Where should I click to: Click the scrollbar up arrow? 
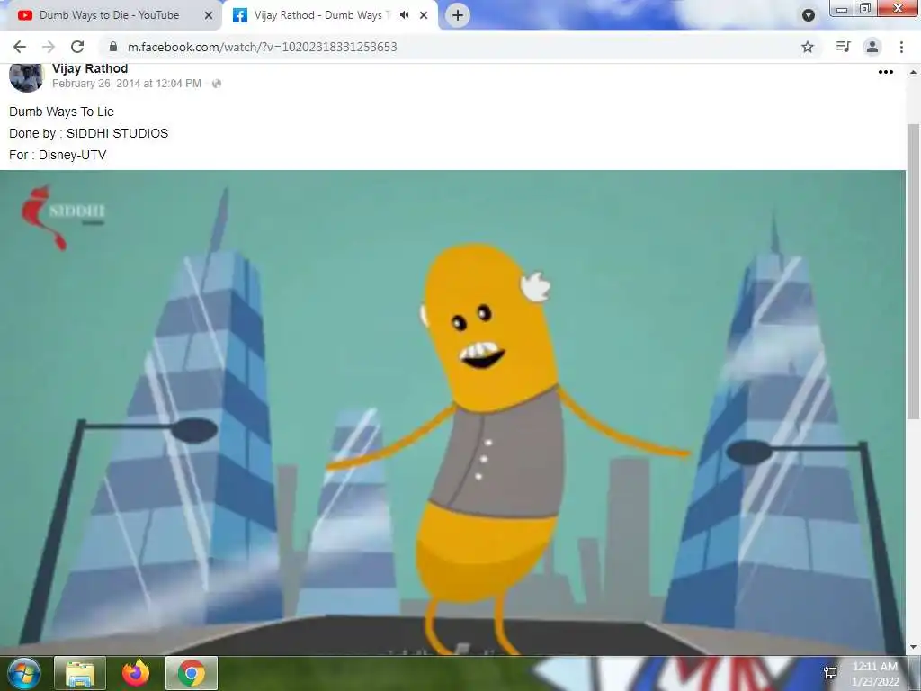pos(914,72)
